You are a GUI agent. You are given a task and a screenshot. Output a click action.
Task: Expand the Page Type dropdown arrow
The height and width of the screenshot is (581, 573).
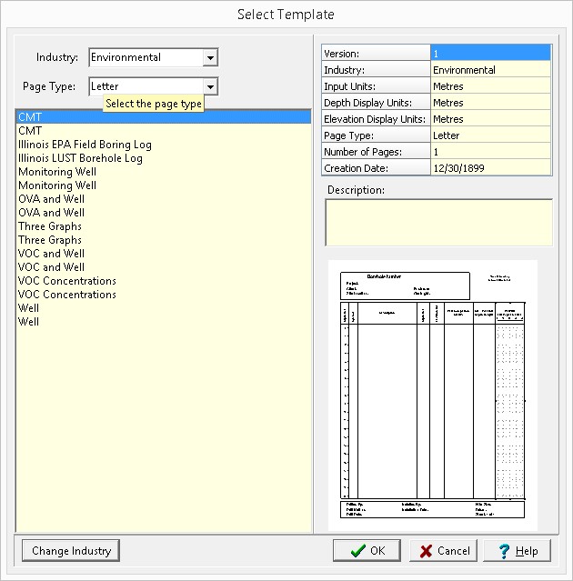(x=210, y=86)
